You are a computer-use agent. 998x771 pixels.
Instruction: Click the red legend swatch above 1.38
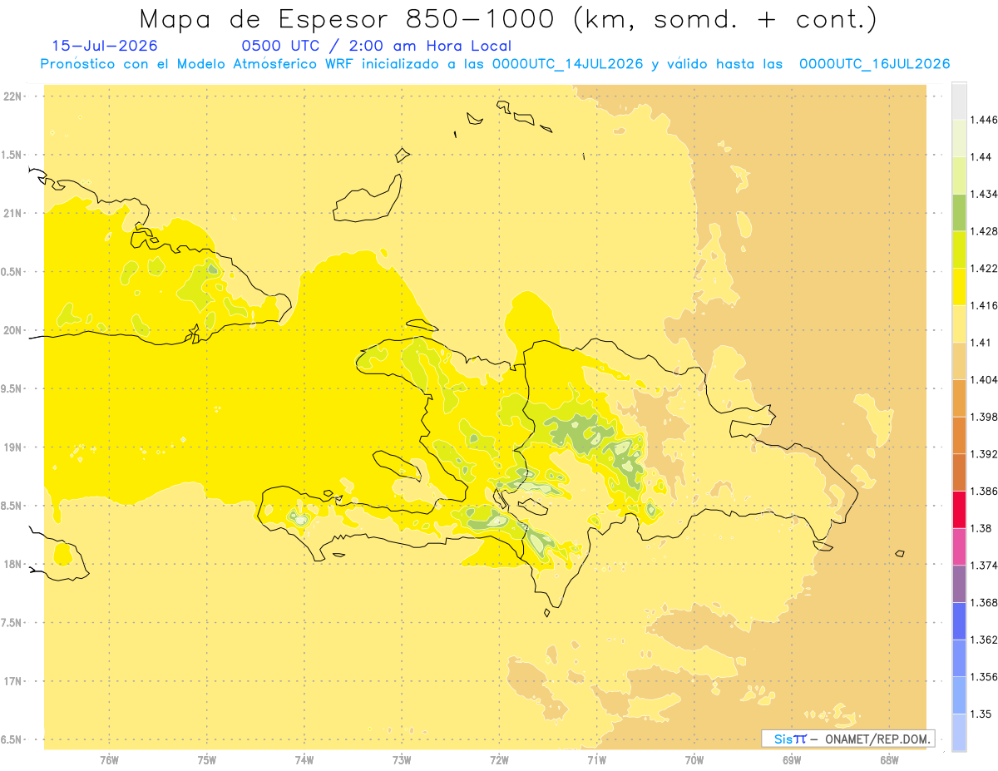click(959, 509)
